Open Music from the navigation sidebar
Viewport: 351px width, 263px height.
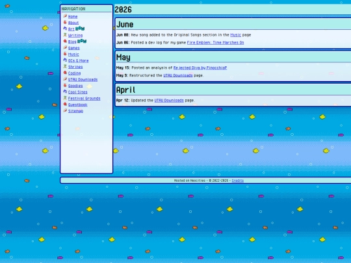73,55
